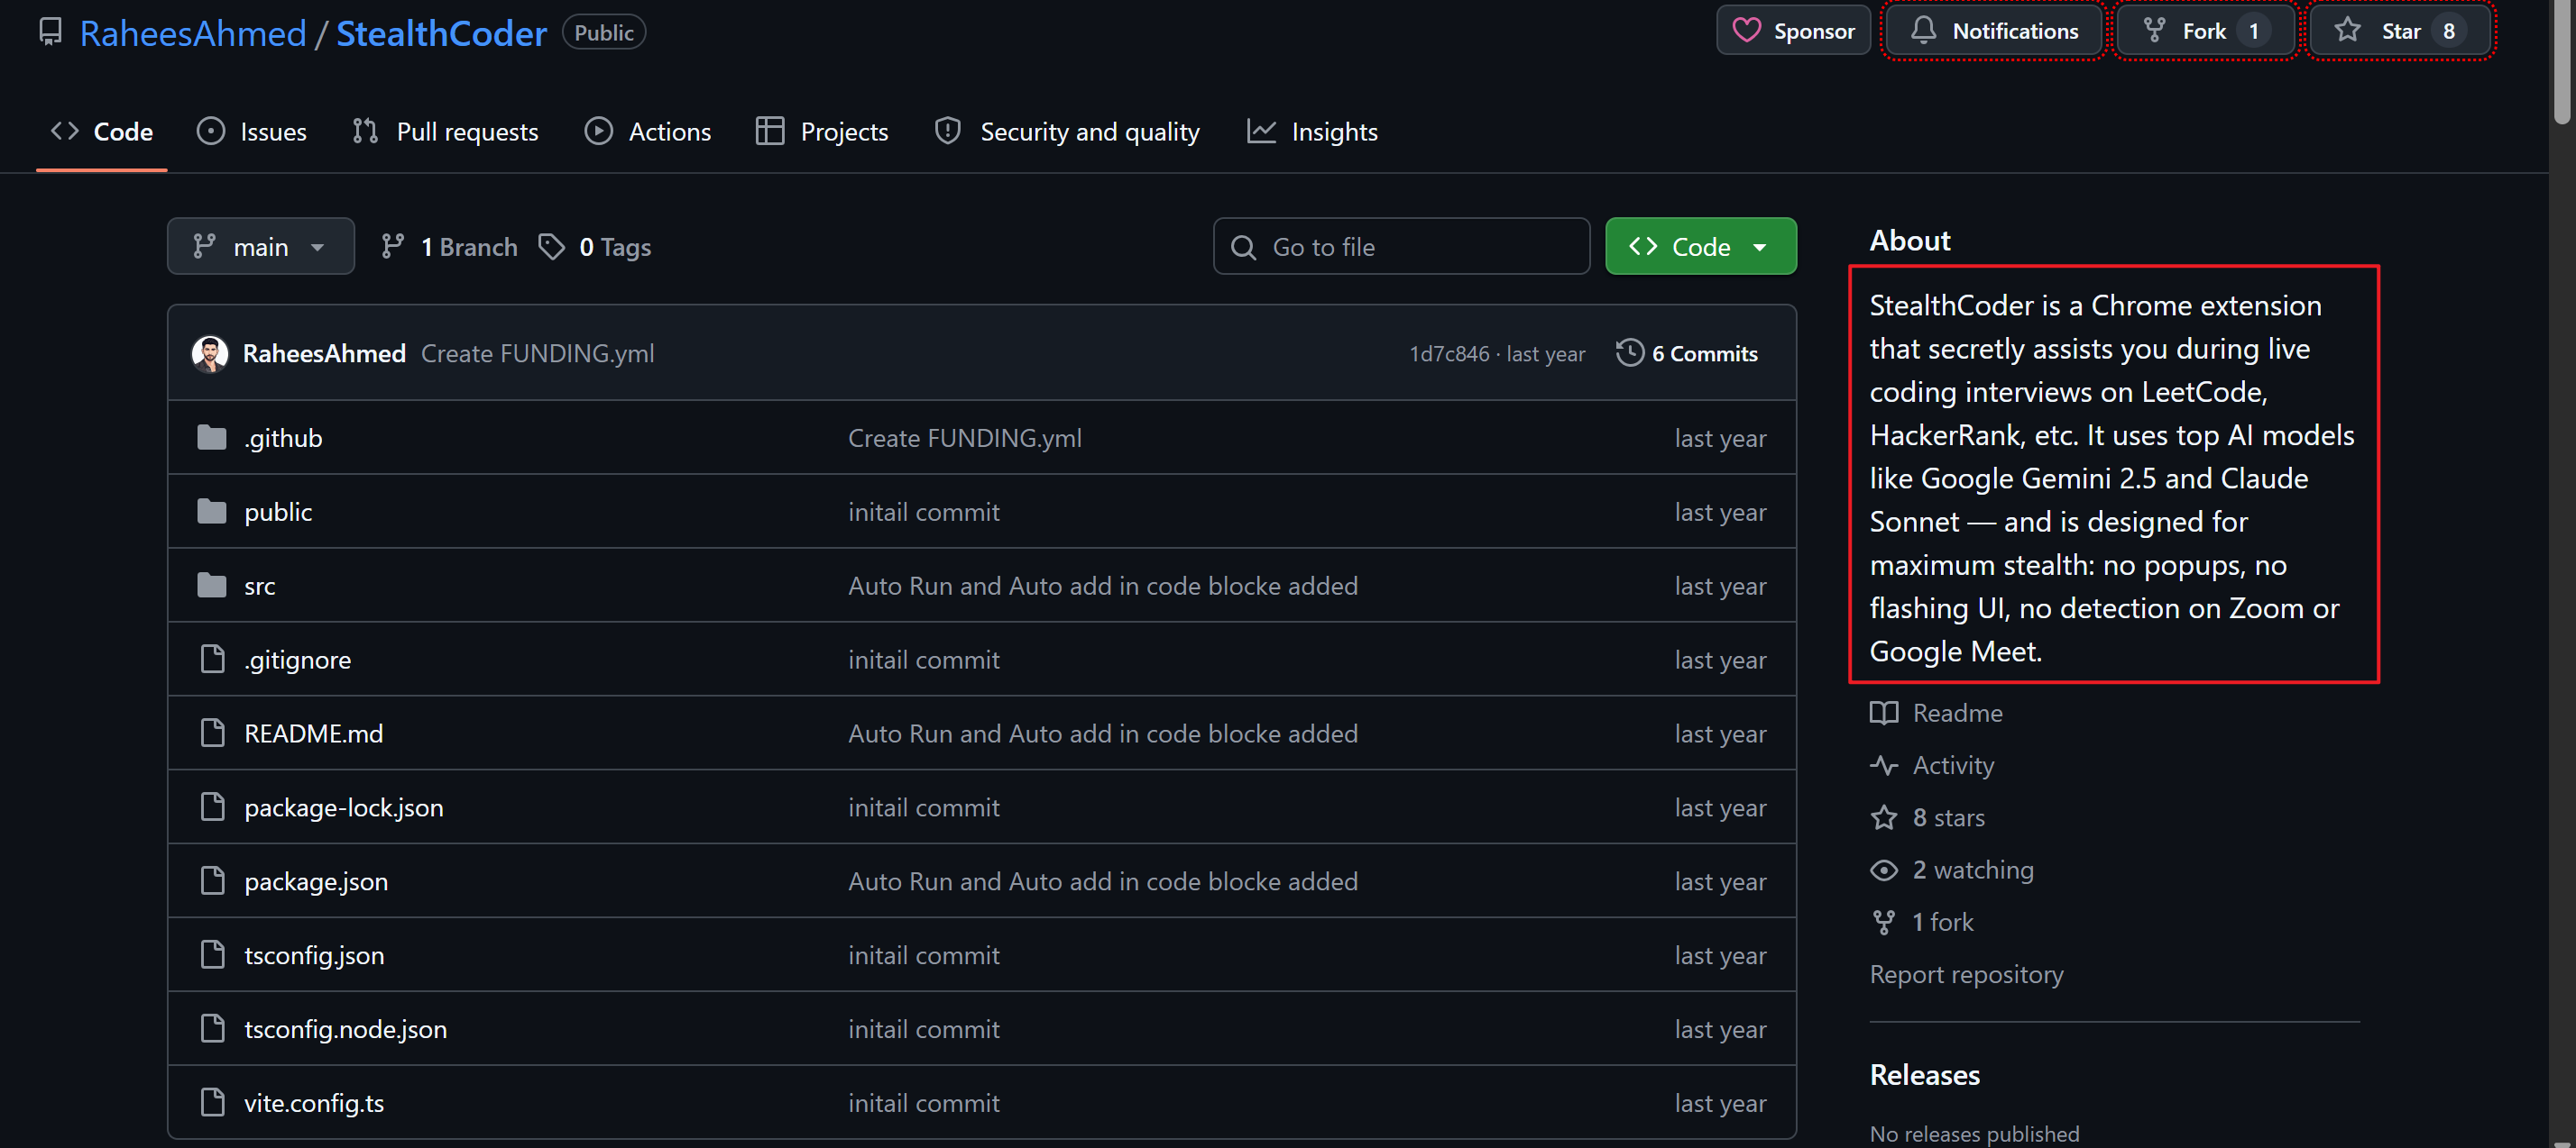Image resolution: width=2576 pixels, height=1148 pixels.
Task: Click the package-lock.json file icon
Action: [x=212, y=807]
